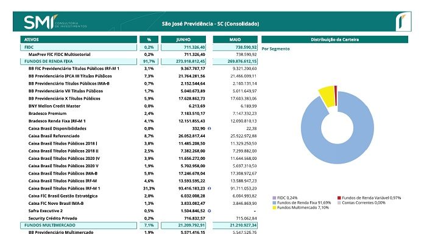Select Caixa FIC Brasil Gestão Estratégica row
This screenshot has height=234, width=424.
[x=63, y=196]
